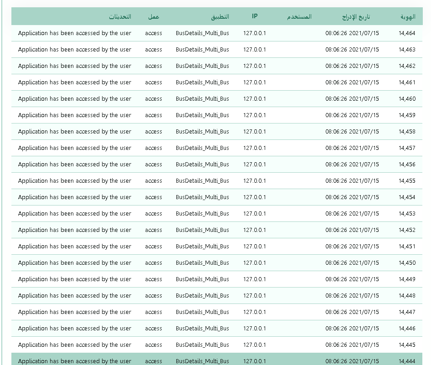The width and height of the screenshot is (431, 365).
Task: Click the update description in row 14,444
Action: click(74, 361)
